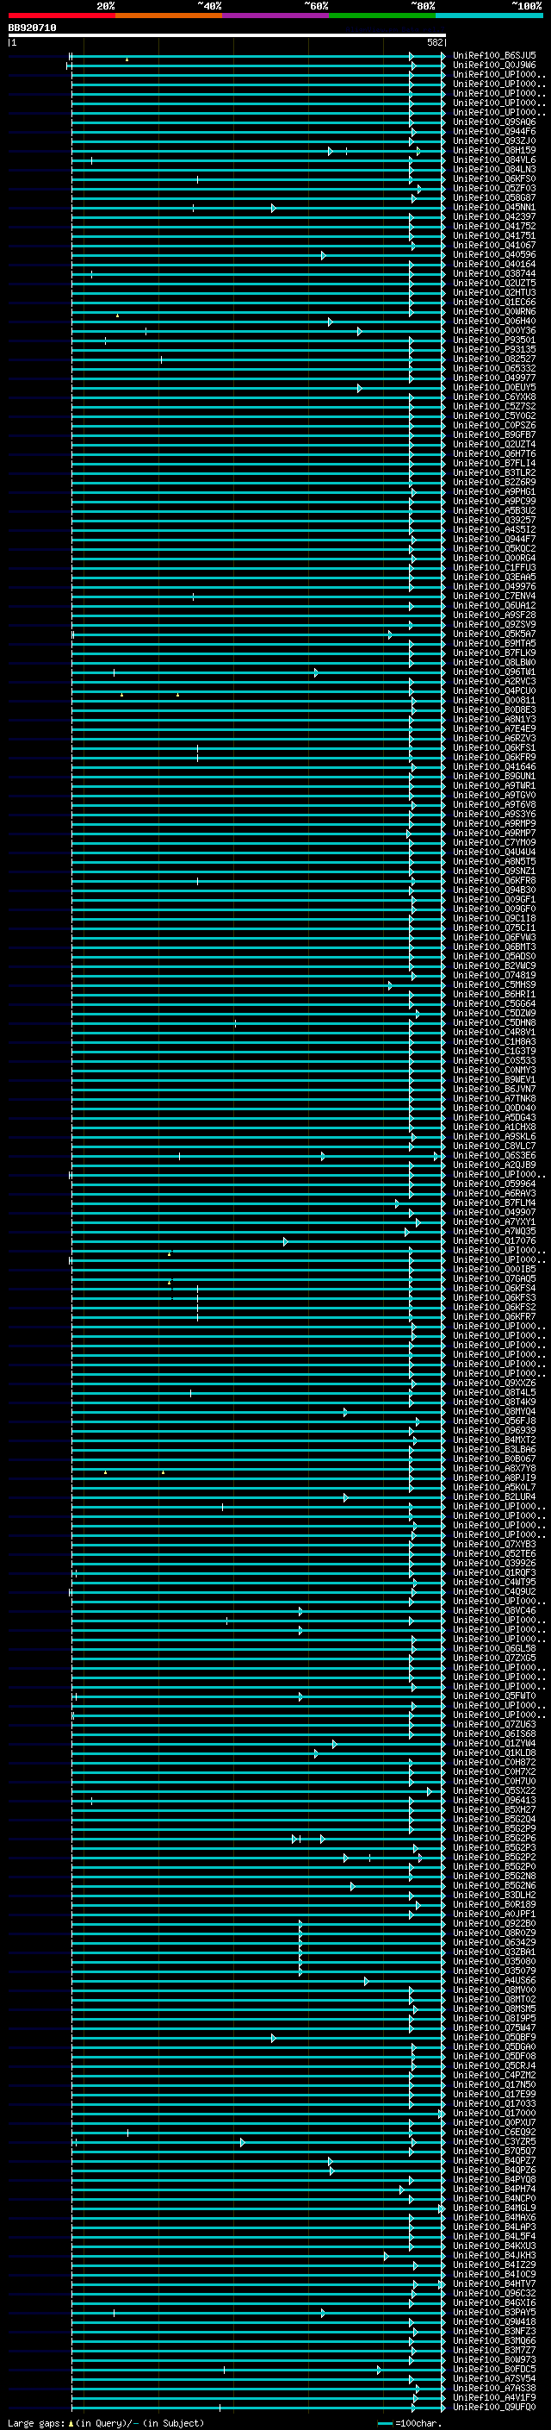Select hit label UniRef100_Q8T4K9

[x=494, y=1402]
